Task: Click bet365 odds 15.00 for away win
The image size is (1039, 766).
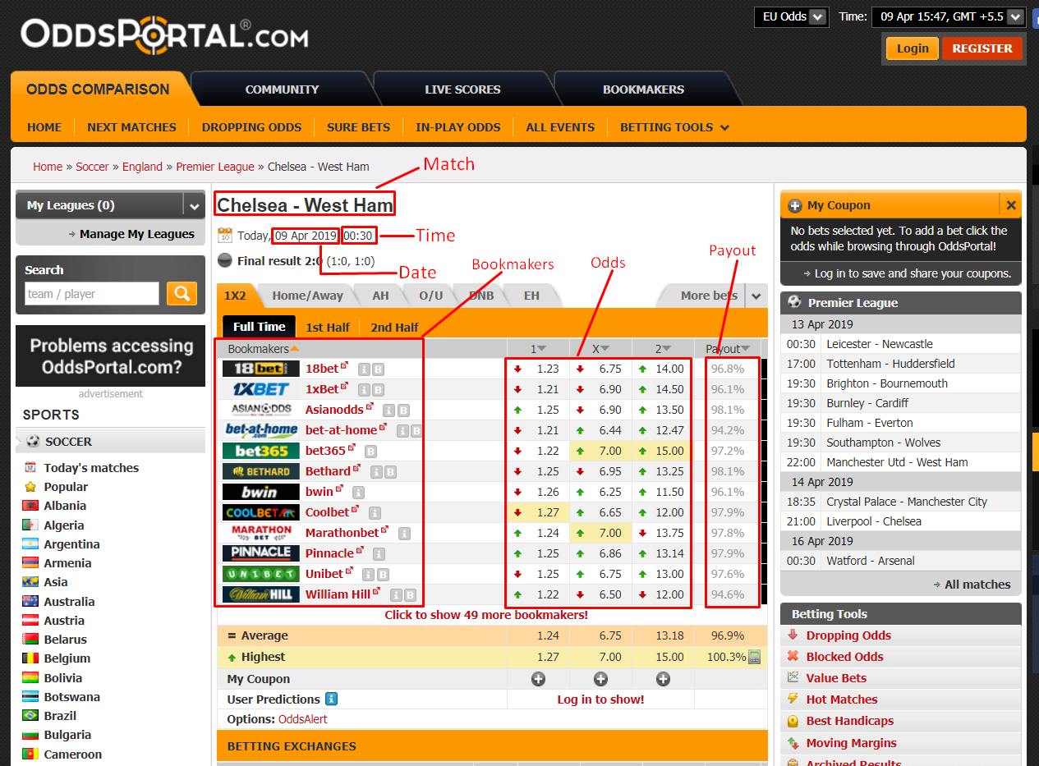Action: [669, 451]
